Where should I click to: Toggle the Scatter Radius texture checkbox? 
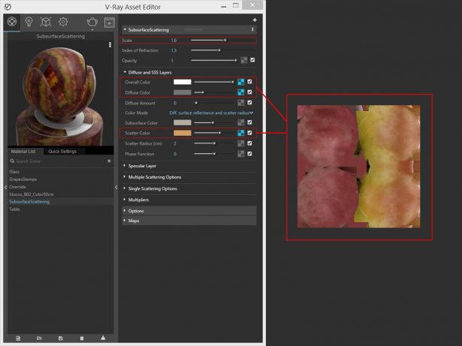click(x=249, y=143)
